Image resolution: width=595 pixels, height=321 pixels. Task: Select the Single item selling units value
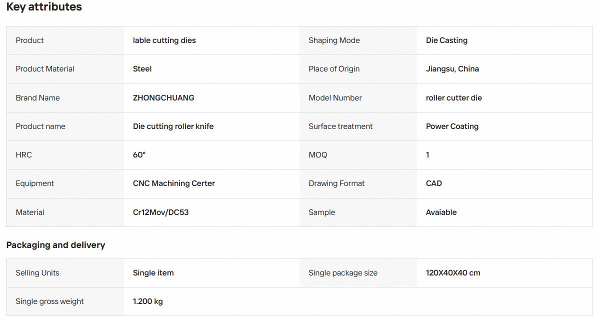coord(153,272)
